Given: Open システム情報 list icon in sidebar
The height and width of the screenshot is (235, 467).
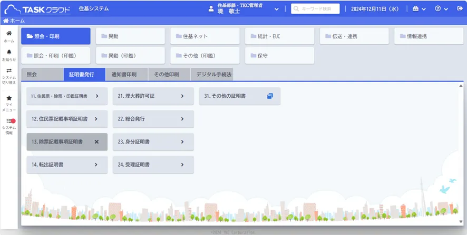Looking at the screenshot, I should pyautogui.click(x=9, y=121).
